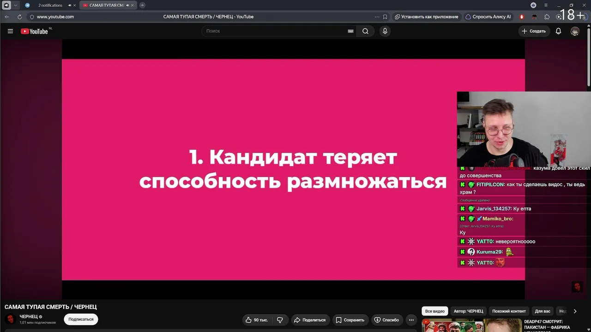591x332 pixels.
Task: Start voice search with the microphone
Action: coord(385,31)
